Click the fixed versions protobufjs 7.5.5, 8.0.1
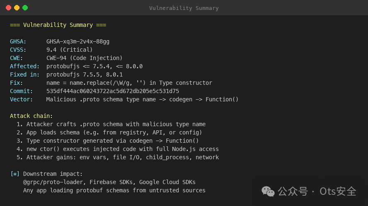The width and height of the screenshot is (368, 206). [x=85, y=74]
